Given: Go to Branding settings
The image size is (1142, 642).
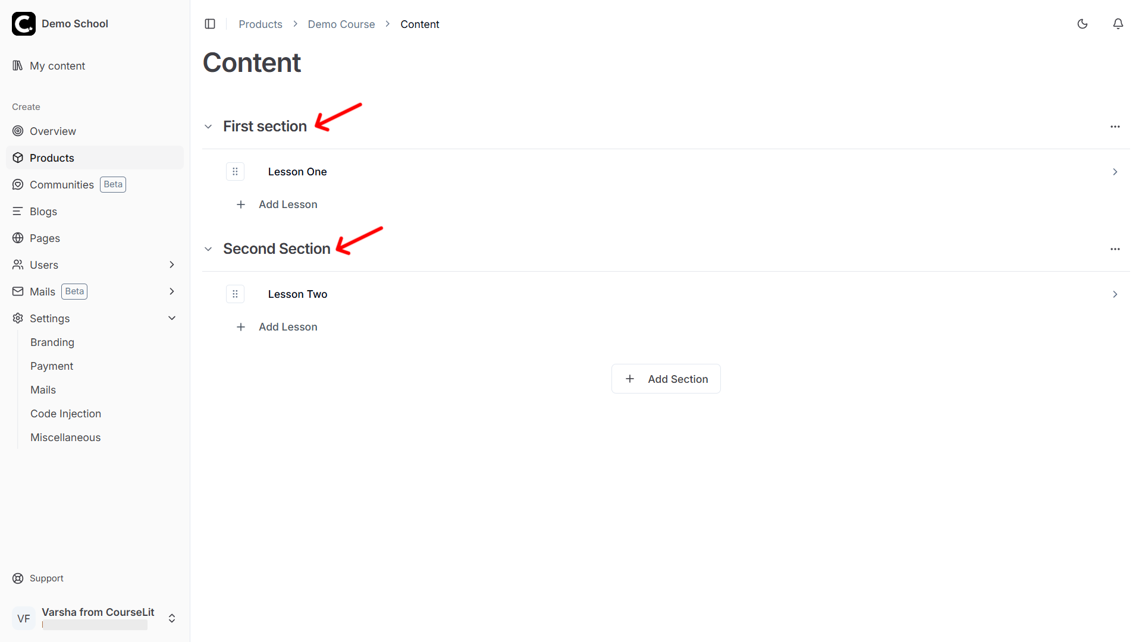Looking at the screenshot, I should (52, 342).
